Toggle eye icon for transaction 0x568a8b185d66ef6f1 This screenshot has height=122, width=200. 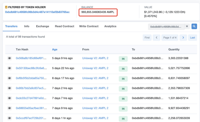[9, 58]
